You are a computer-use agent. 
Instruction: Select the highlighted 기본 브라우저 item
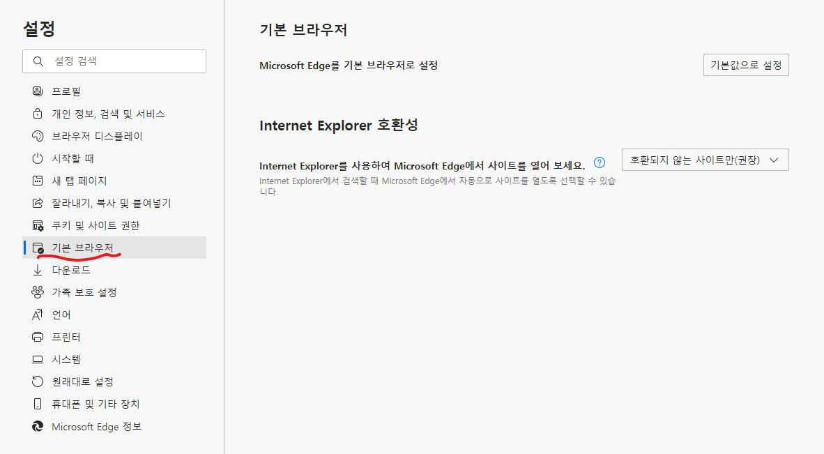(114, 248)
